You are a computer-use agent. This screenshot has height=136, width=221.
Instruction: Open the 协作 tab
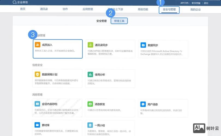tap(65, 9)
